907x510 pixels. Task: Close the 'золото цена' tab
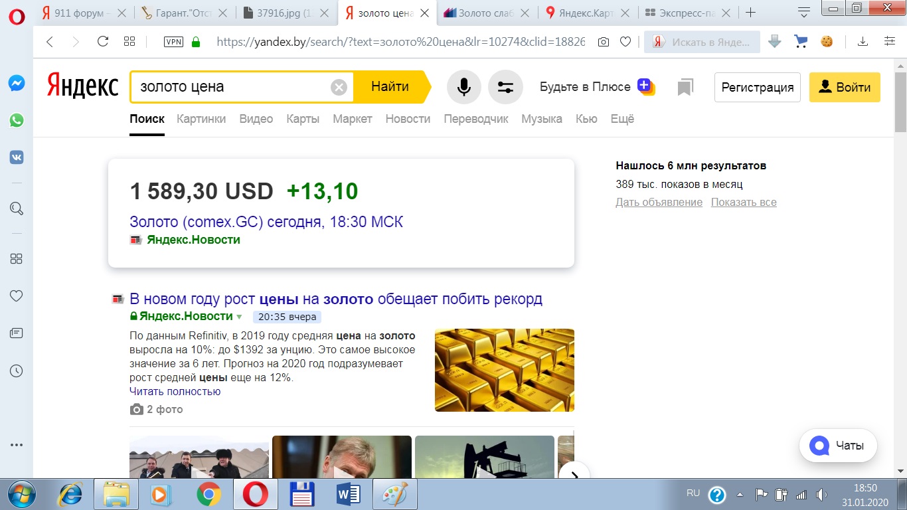(x=425, y=13)
